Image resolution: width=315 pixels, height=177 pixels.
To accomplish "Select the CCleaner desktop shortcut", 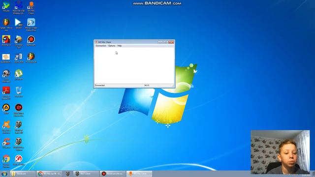I will pos(6,143).
